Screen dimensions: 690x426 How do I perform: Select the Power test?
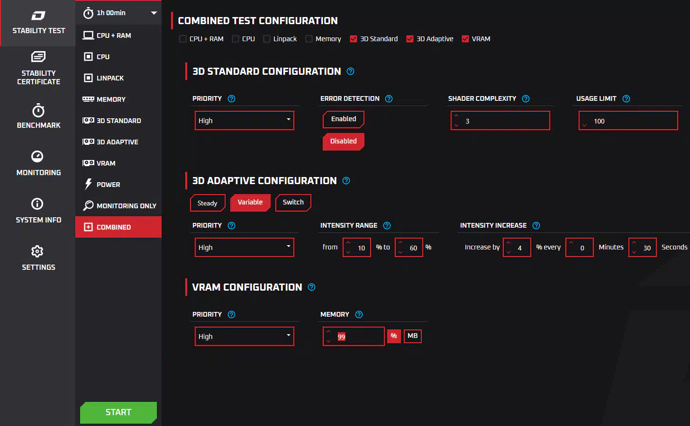pyautogui.click(x=118, y=185)
